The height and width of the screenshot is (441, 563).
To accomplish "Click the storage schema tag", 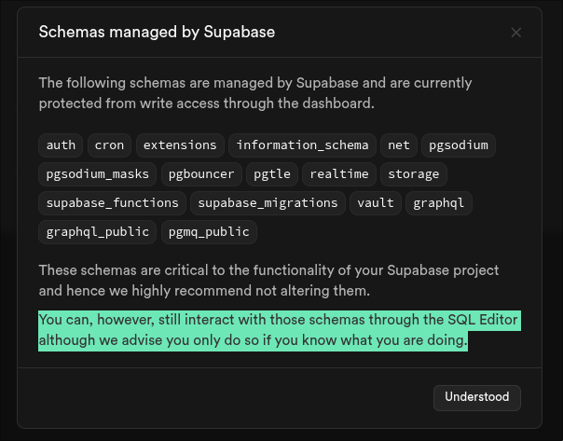I will point(413,174).
